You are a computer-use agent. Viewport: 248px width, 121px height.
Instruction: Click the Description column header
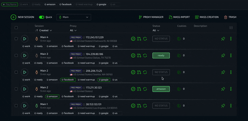200,26
